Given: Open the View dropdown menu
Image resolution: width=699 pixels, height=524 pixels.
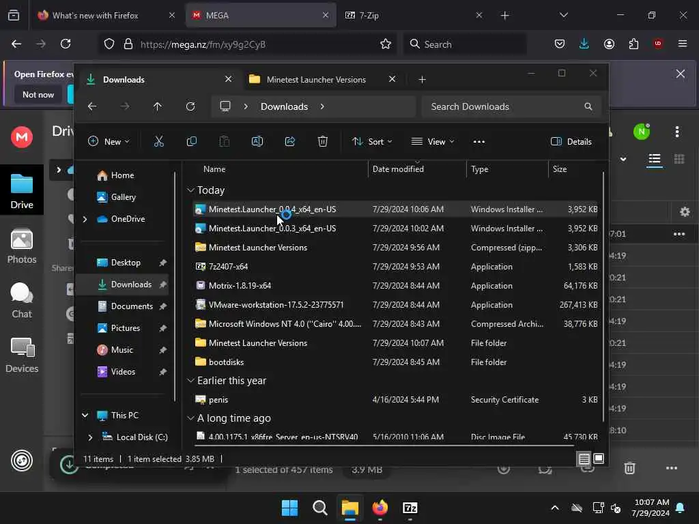Looking at the screenshot, I should click(x=432, y=142).
